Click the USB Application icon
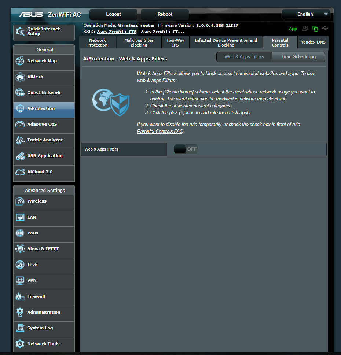This screenshot has width=341, height=355. pyautogui.click(x=20, y=156)
